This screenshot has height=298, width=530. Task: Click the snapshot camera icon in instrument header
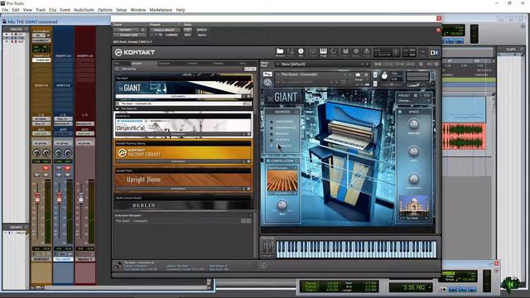click(358, 74)
